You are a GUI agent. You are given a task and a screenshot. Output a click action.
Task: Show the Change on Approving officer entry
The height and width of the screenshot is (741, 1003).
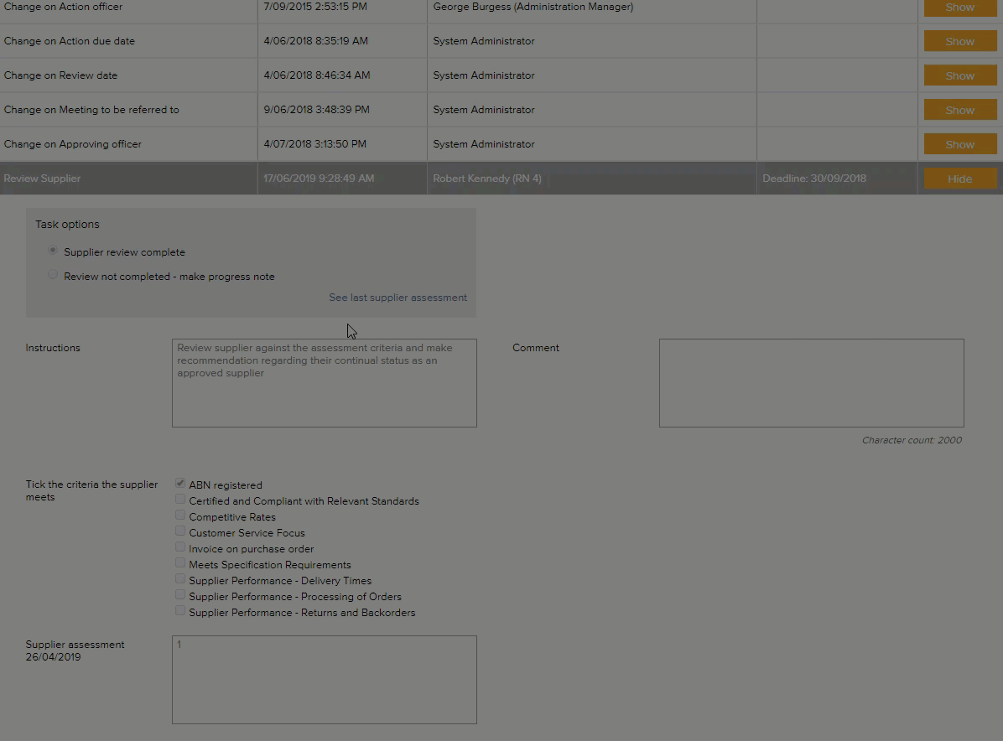point(959,144)
